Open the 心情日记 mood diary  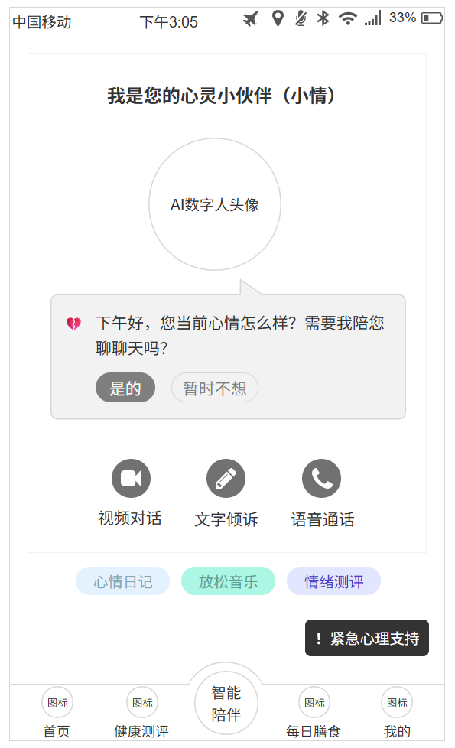pyautogui.click(x=122, y=581)
